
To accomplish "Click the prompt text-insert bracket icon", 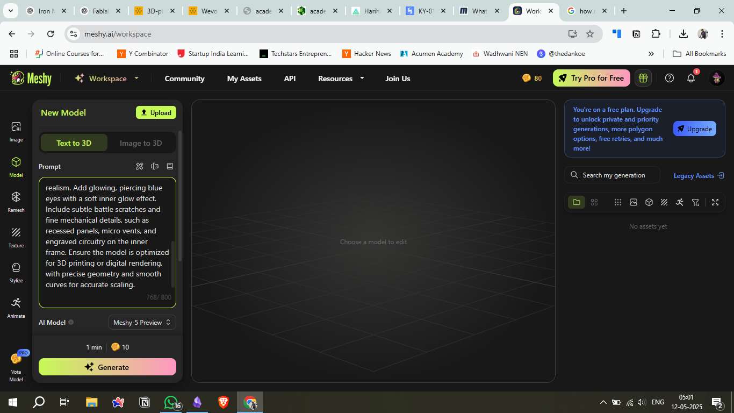I will coord(155,166).
